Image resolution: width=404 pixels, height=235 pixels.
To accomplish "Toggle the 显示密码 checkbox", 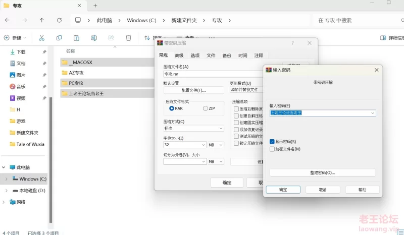I will (273, 142).
